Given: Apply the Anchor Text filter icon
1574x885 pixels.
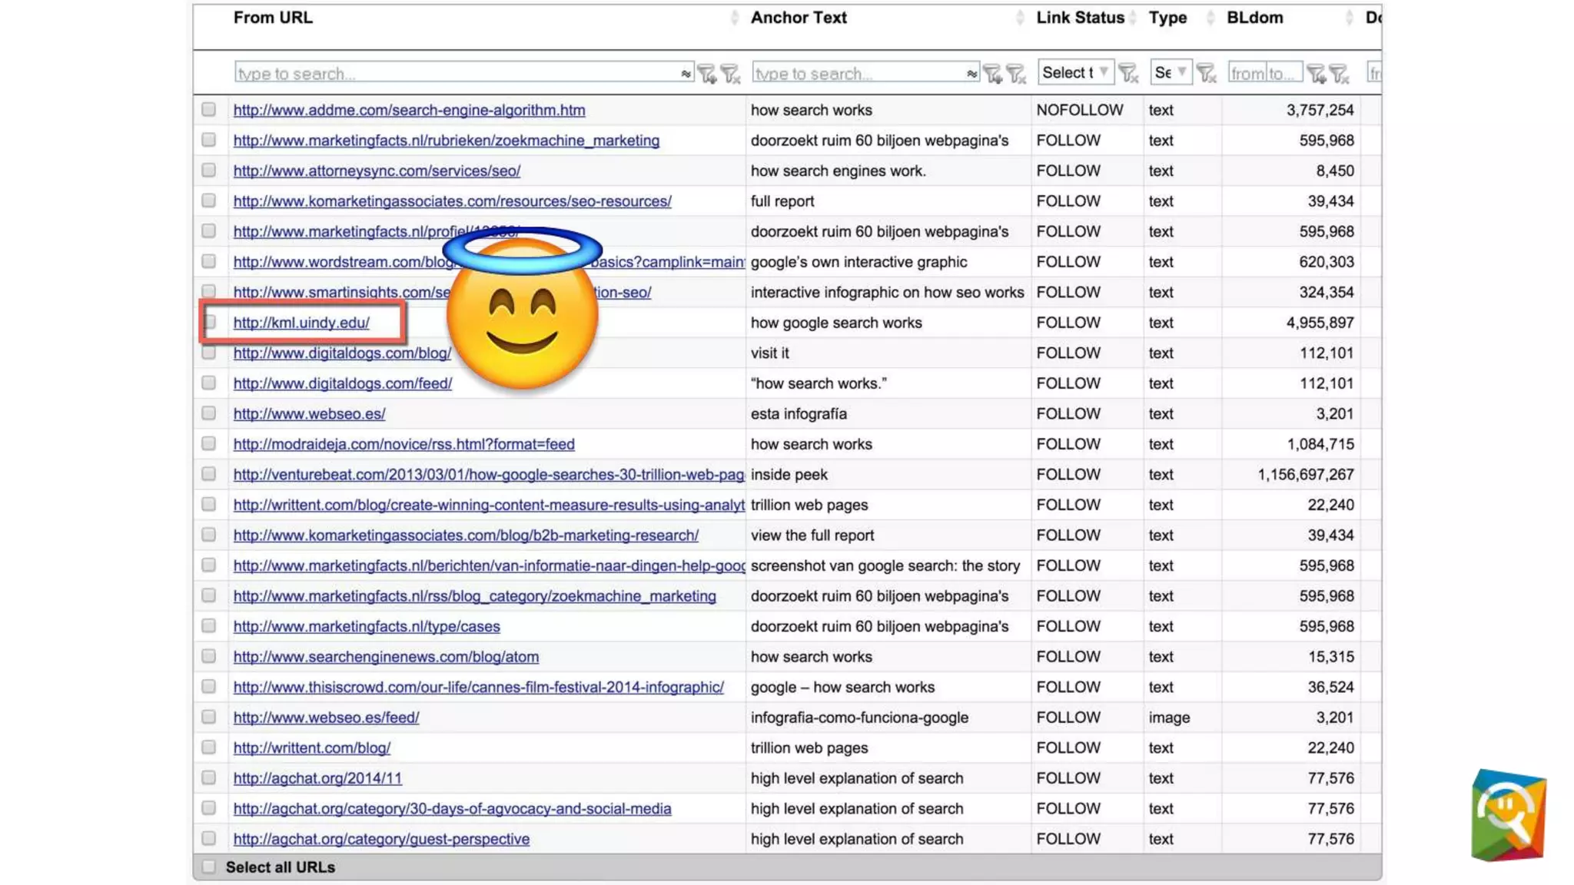Looking at the screenshot, I should pos(992,74).
